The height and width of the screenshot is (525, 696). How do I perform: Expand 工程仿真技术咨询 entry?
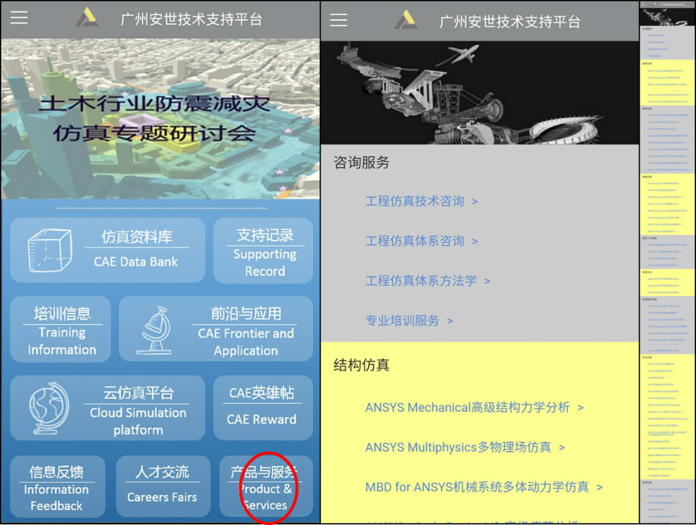pyautogui.click(x=421, y=201)
